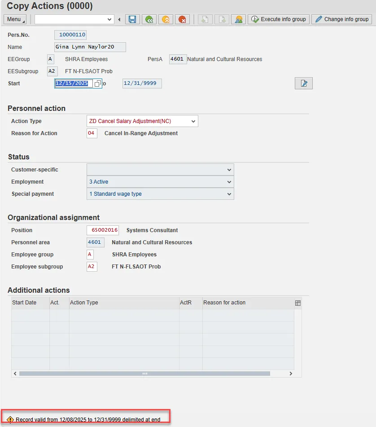Open the edit pencil icon beside the end date

click(303, 84)
